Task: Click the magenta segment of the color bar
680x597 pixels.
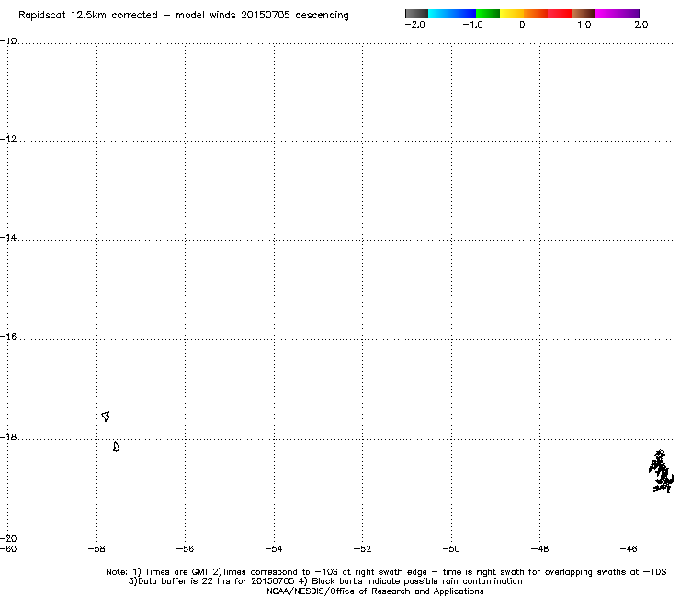Action: 606,14
